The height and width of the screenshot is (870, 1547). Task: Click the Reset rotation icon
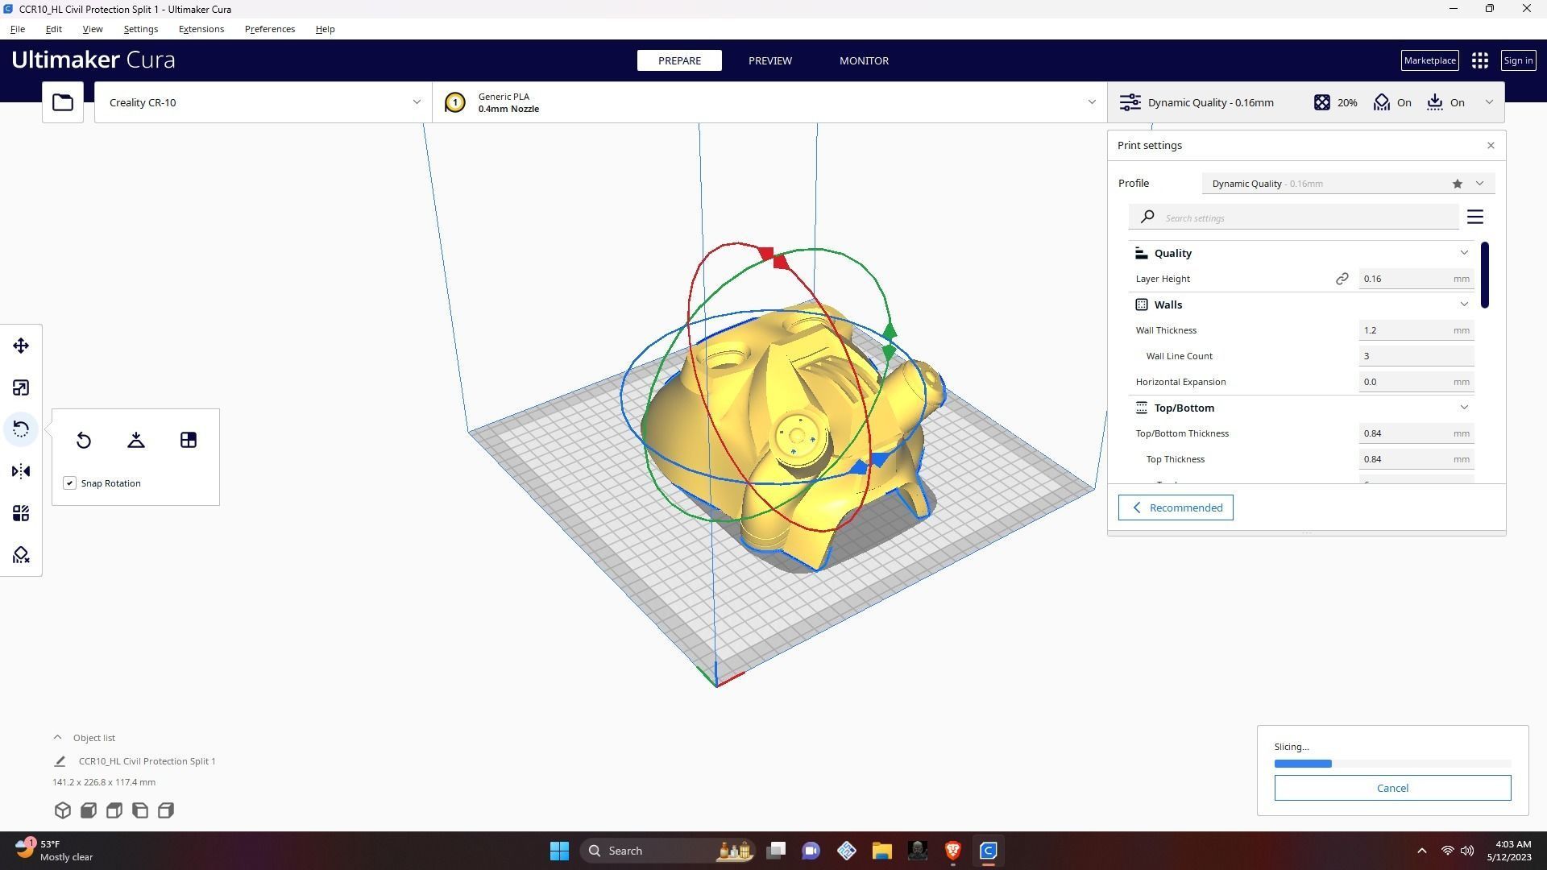pyautogui.click(x=84, y=440)
